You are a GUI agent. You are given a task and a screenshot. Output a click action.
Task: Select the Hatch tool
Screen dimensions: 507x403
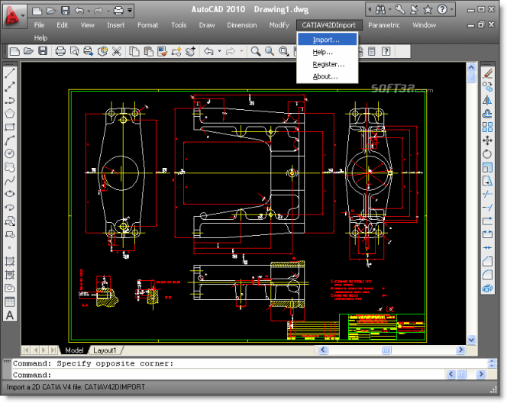[x=10, y=261]
